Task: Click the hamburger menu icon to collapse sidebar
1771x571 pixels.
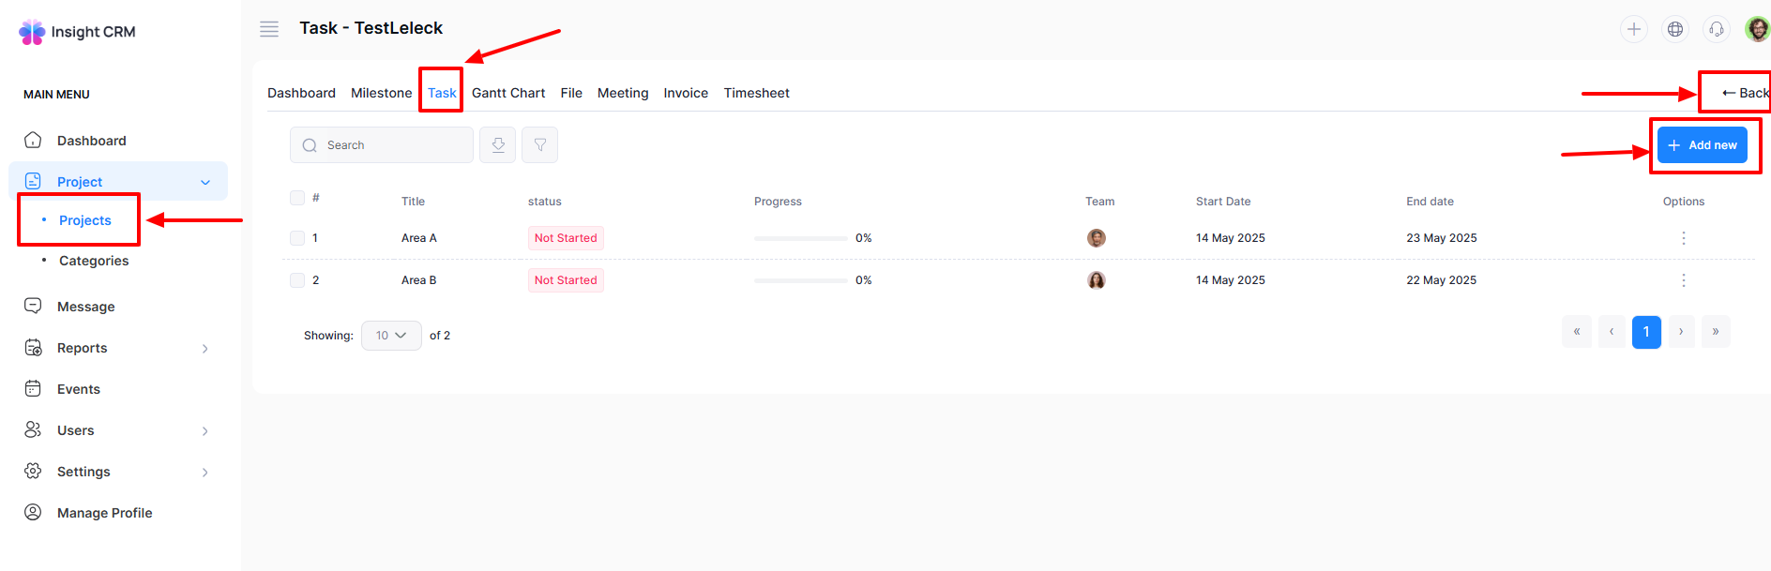Action: tap(269, 29)
